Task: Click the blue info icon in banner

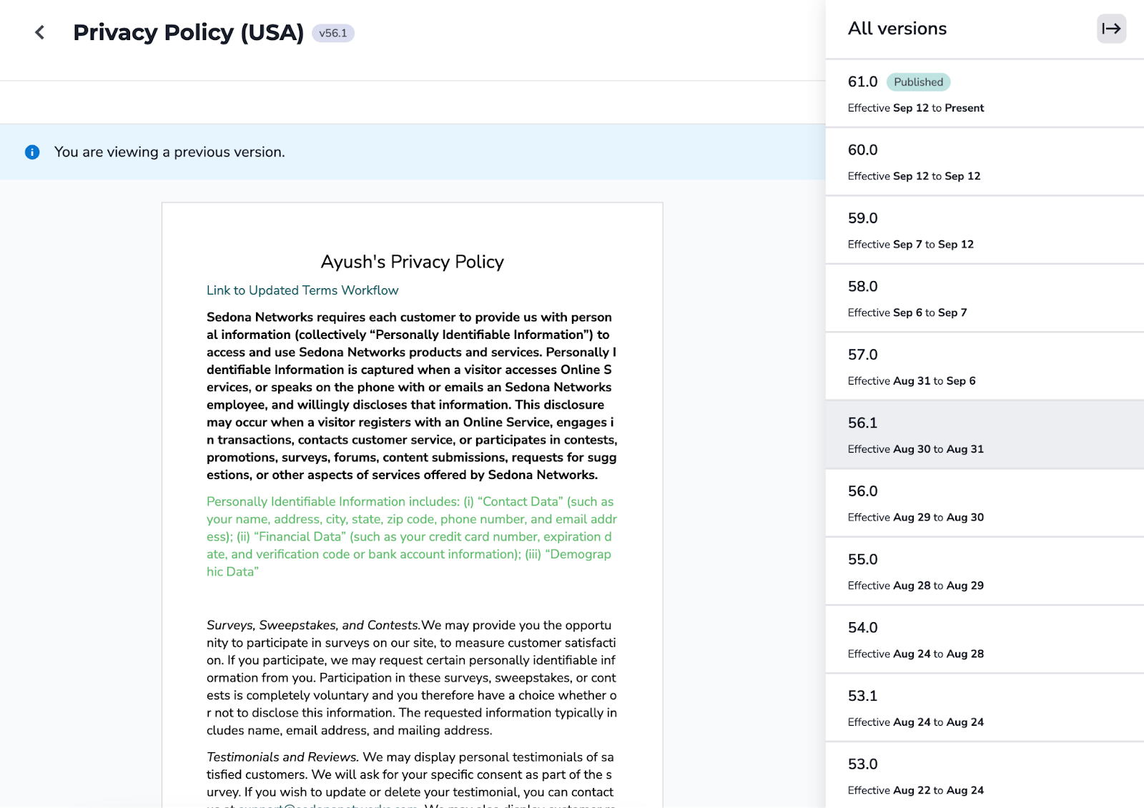Action: coord(32,152)
